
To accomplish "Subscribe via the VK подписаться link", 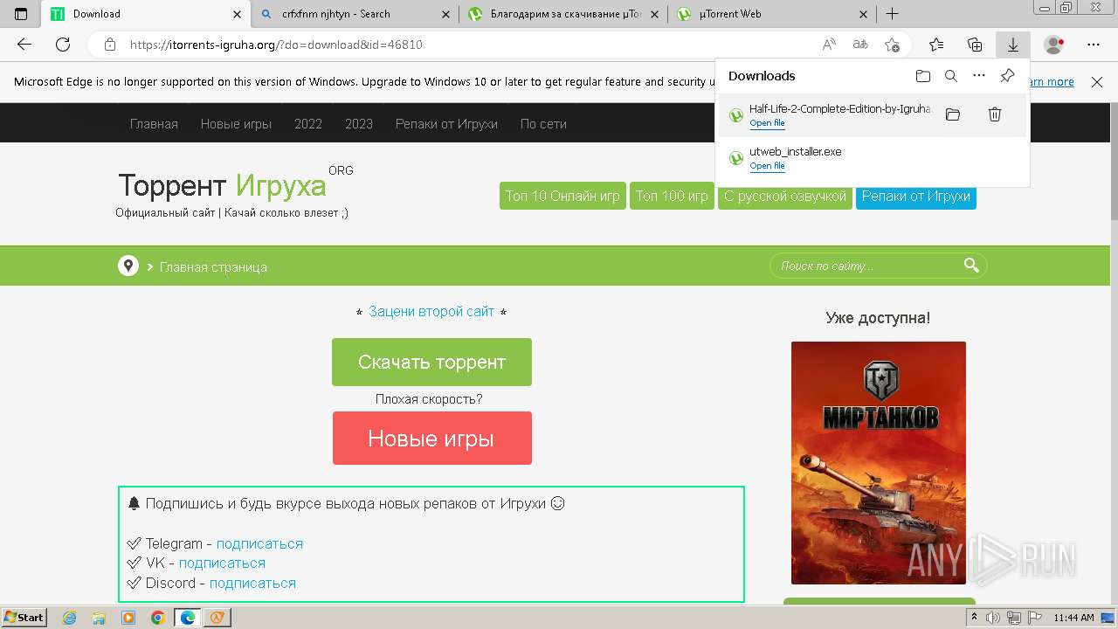I will click(x=222, y=563).
